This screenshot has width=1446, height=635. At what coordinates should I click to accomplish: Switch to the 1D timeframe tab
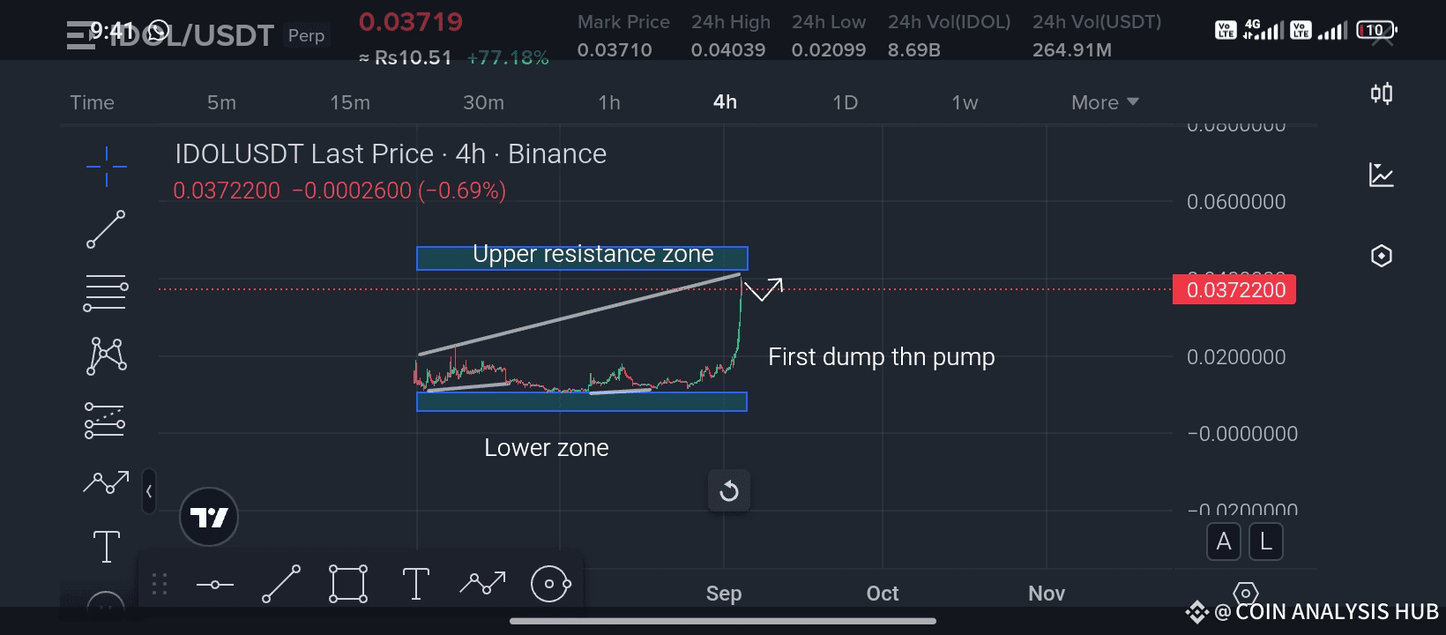(x=845, y=102)
